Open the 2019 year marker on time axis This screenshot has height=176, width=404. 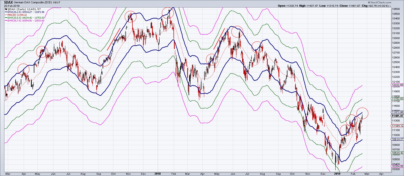[x=337, y=174]
